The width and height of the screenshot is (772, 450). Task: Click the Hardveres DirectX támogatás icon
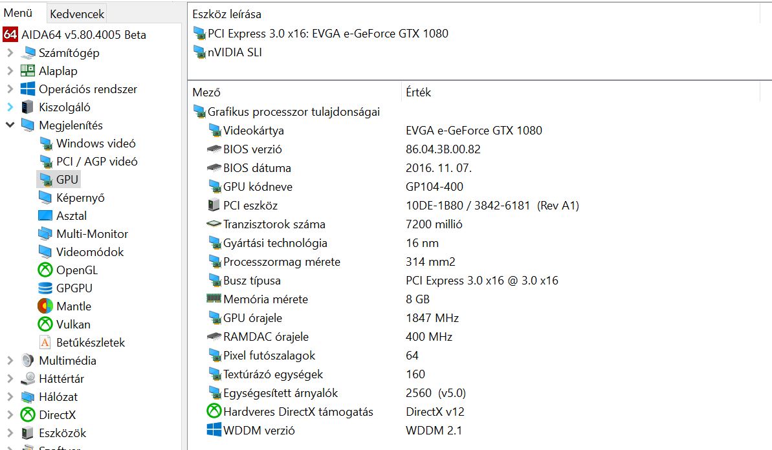(x=214, y=411)
